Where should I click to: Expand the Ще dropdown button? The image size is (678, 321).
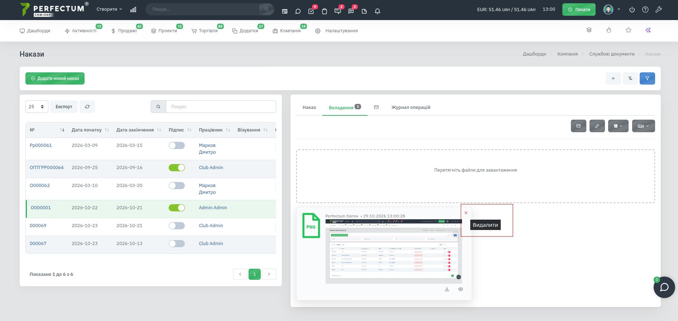pyautogui.click(x=643, y=126)
